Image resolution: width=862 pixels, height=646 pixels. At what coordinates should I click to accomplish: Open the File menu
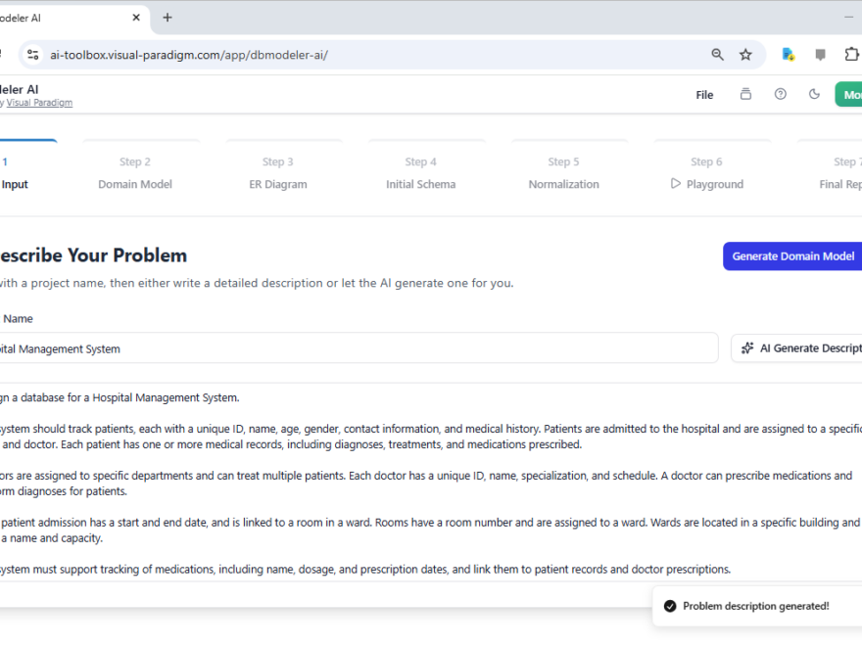pos(704,95)
